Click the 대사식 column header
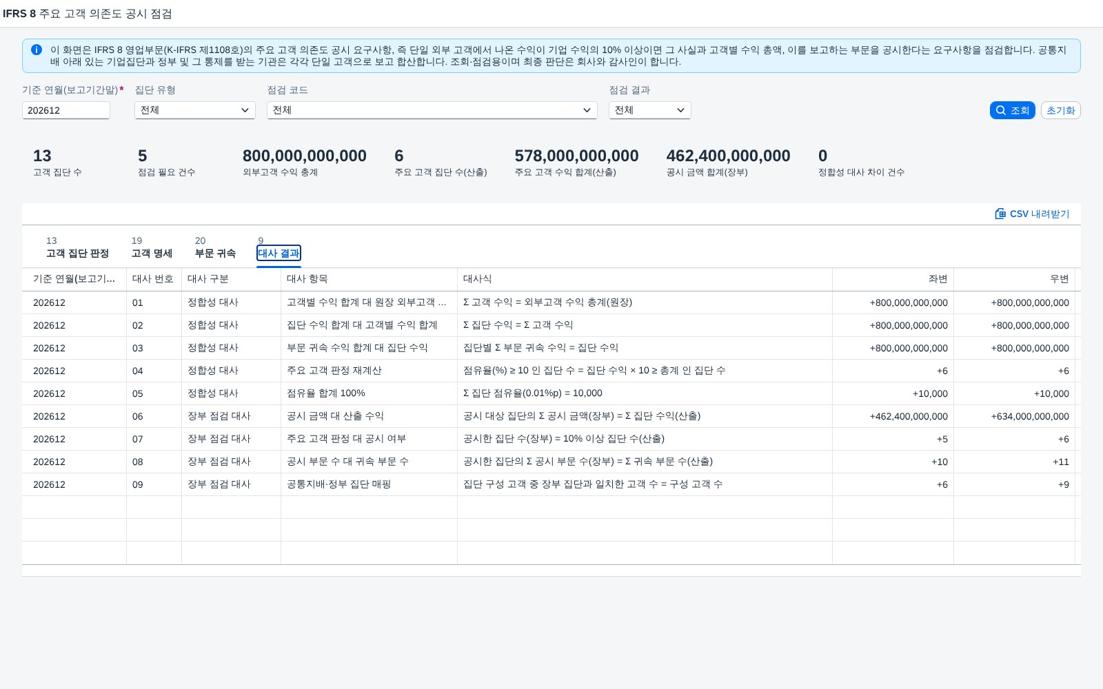 [645, 279]
